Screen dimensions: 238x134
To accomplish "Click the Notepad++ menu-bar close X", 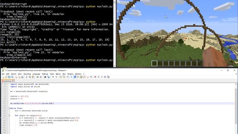I will 236,74.
